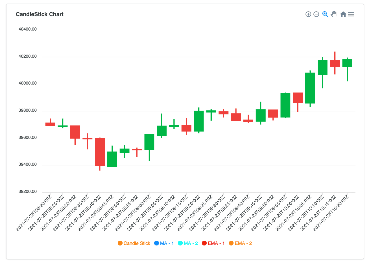Toggle the EMA - 1 legend series

pos(213,243)
